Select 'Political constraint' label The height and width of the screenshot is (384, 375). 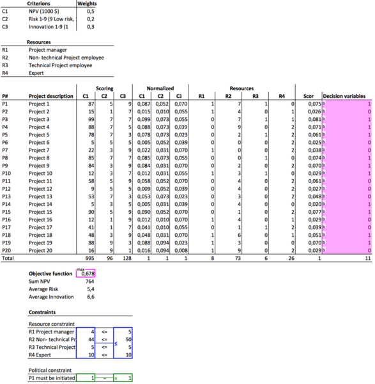(x=50, y=371)
